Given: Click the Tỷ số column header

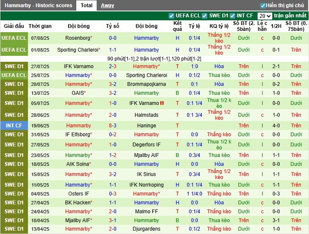Looking at the screenshot, I should (x=112, y=26).
